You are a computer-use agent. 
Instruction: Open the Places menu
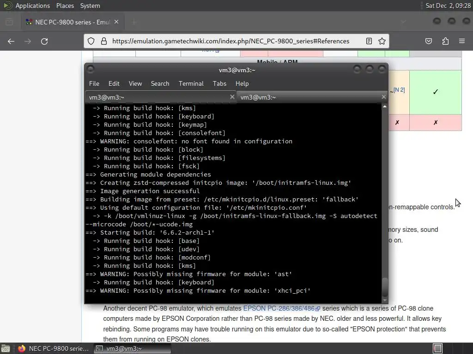point(65,6)
